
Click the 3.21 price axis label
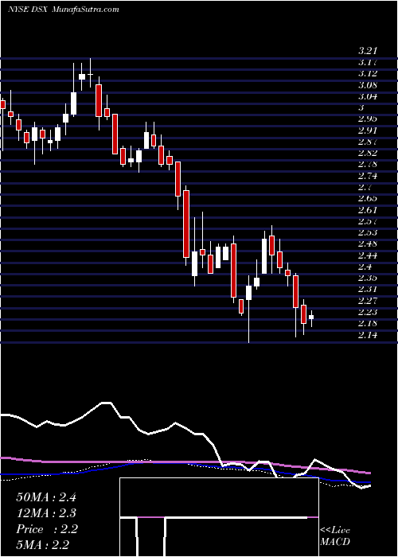tap(368, 51)
